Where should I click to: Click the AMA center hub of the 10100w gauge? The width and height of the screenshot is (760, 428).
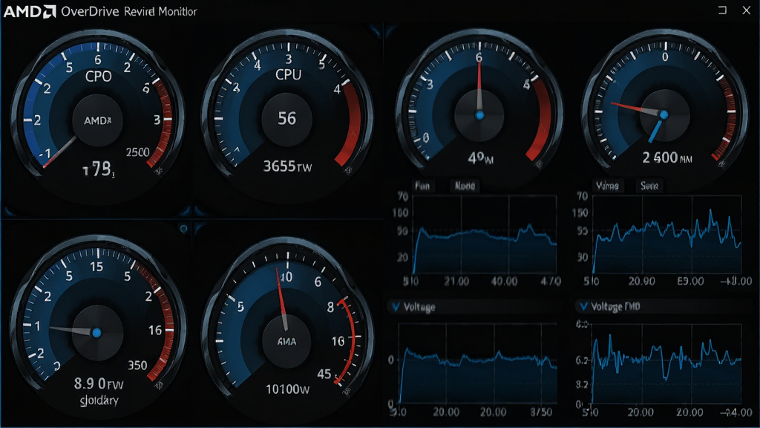(x=287, y=341)
